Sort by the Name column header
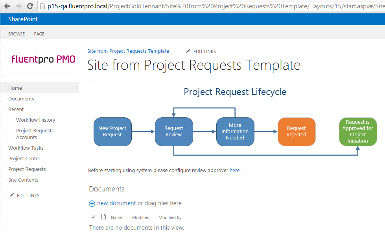The image size is (385, 232). tap(117, 217)
